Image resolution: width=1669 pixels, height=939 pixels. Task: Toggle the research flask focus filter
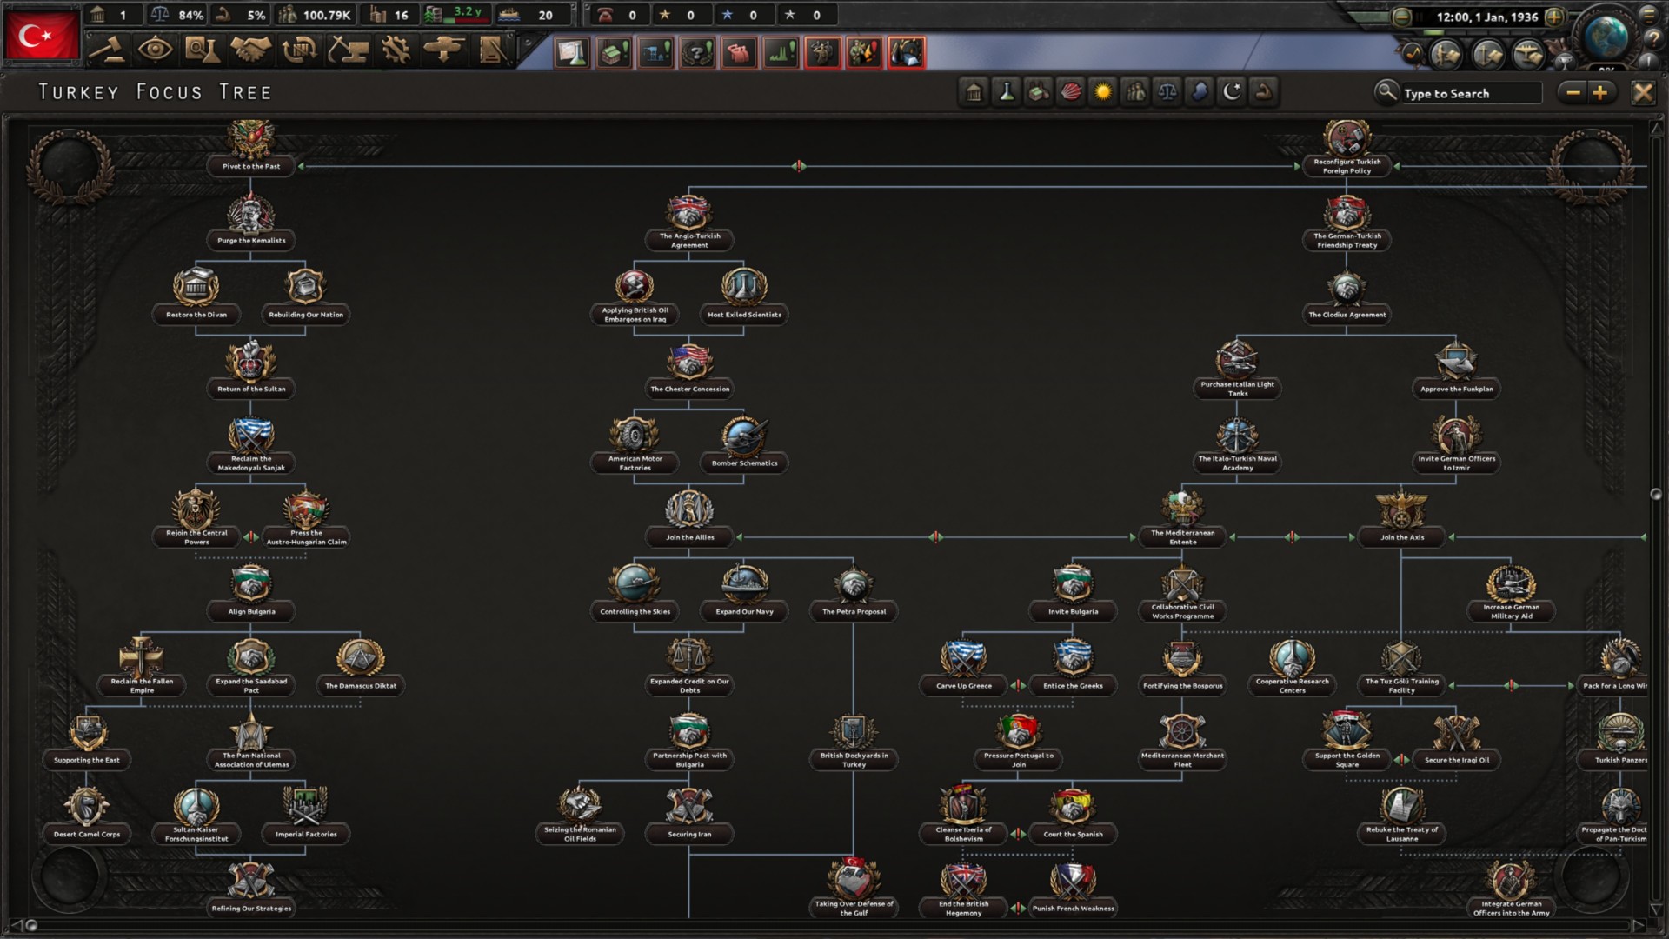point(1007,92)
